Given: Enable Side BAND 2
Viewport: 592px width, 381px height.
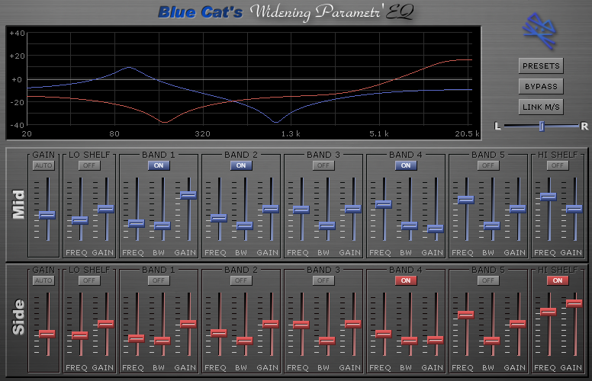Looking at the screenshot, I should 241,280.
